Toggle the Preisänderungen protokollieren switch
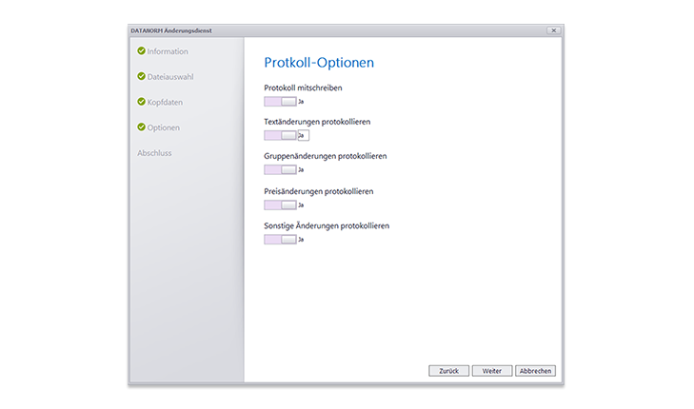Viewport: 694px width, 409px height. pos(280,204)
